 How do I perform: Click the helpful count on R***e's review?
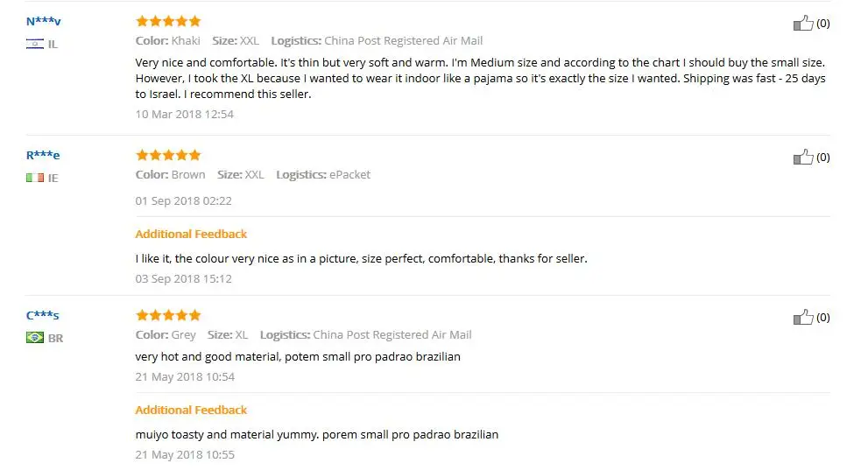(x=822, y=157)
